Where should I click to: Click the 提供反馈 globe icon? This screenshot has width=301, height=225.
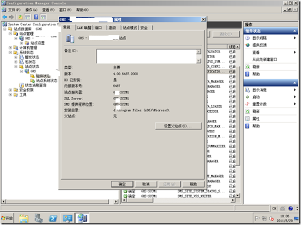pos(247,45)
